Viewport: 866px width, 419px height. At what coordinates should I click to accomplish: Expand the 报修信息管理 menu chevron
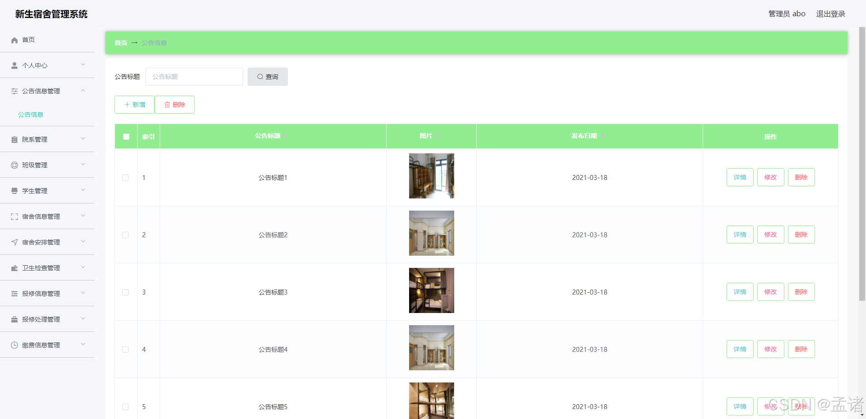[x=83, y=293]
